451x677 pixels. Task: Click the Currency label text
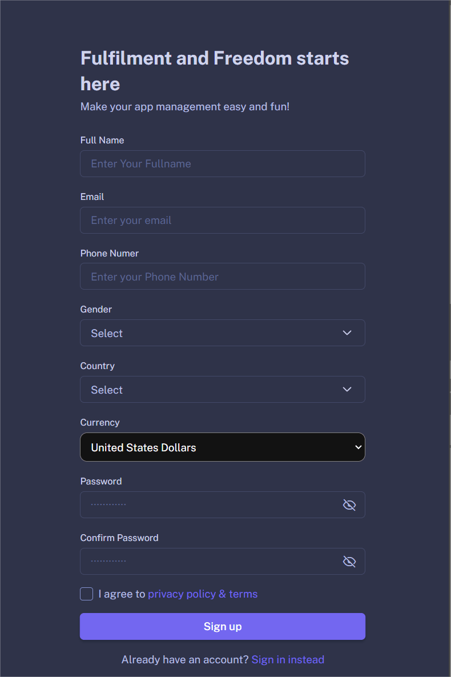[100, 423]
